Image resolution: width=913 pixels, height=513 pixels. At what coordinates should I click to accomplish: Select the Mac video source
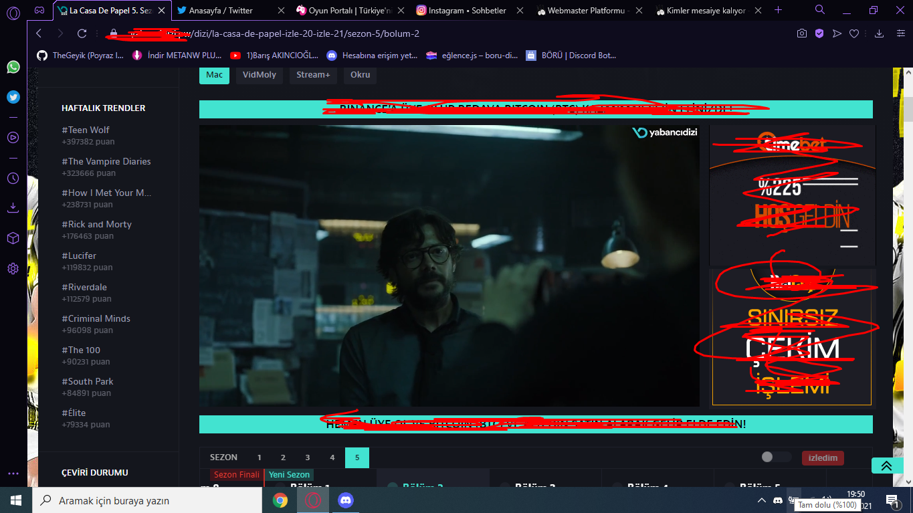tap(214, 75)
